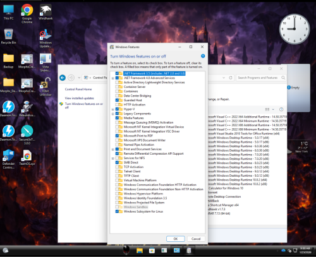Tick the Virtual Machine Platform checkbox
The image size is (316, 257).
coord(117,180)
